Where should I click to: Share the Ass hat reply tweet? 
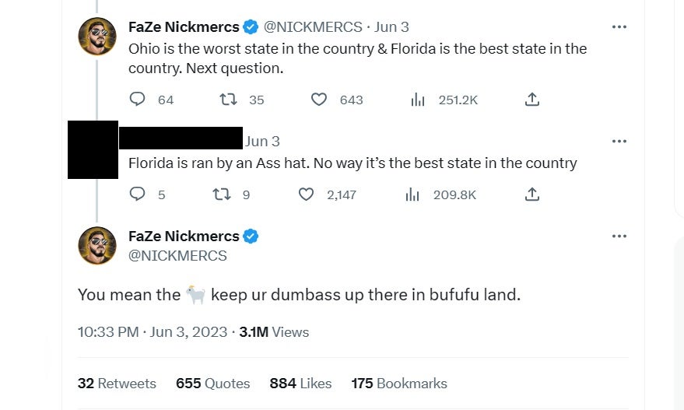(x=532, y=194)
